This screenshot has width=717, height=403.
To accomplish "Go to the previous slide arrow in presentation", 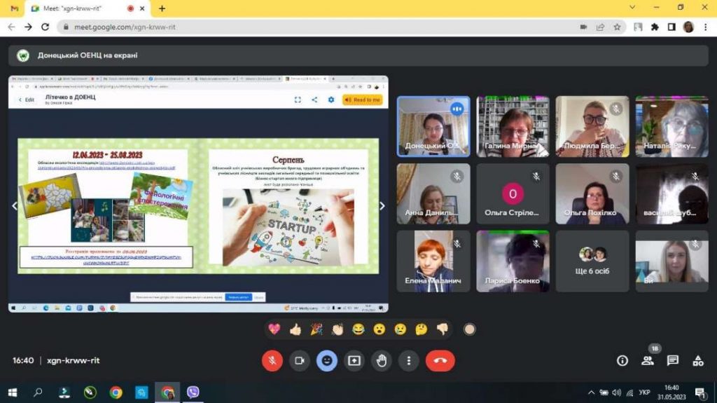I will pos(15,206).
